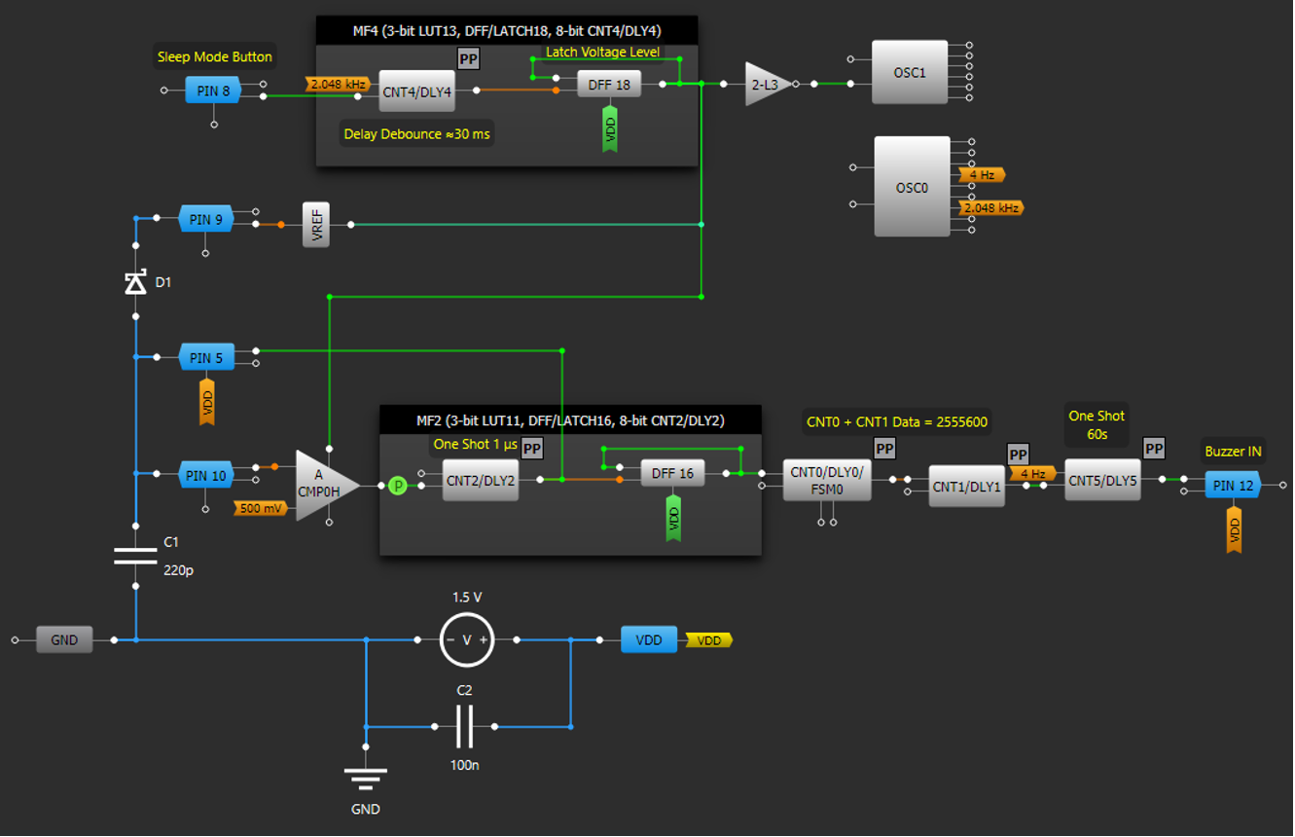The height and width of the screenshot is (837, 1295).
Task: Click the A CMP0H comparator triangle
Action: pyautogui.click(x=321, y=485)
